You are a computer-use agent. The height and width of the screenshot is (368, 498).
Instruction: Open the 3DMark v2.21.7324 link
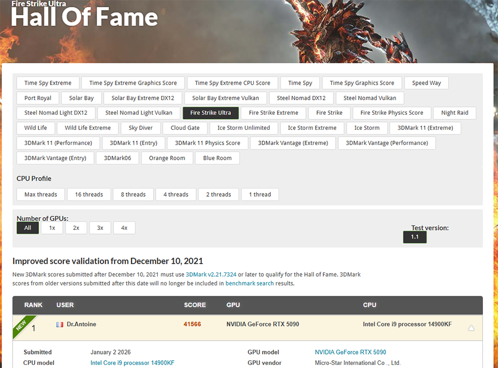[211, 274]
